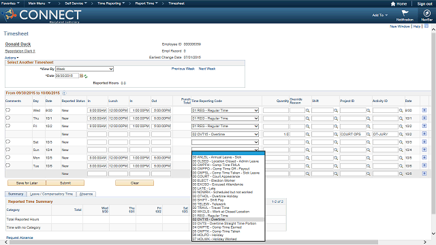
Task: Click the Lunch time field for Mon 10/5
Action: coord(118,158)
